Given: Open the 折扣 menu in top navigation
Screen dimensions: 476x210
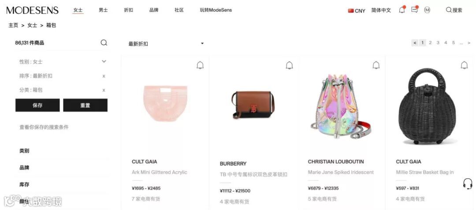Looking at the screenshot, I should coord(128,10).
